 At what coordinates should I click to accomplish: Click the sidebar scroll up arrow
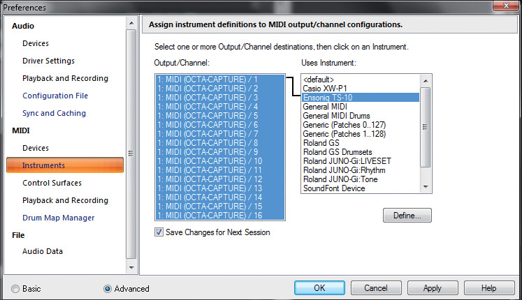click(131, 23)
